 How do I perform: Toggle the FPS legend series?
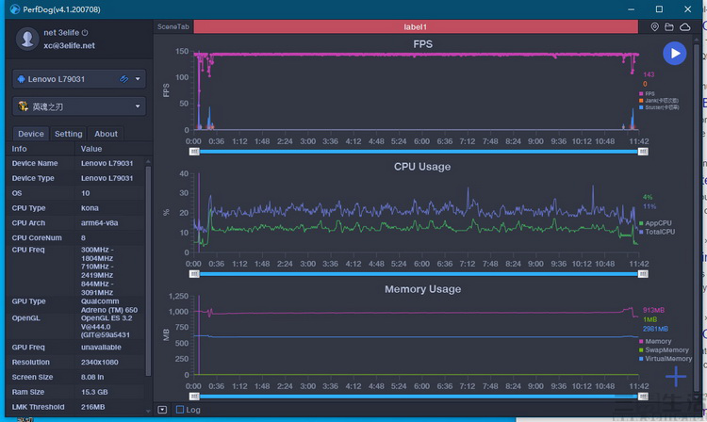(x=647, y=93)
